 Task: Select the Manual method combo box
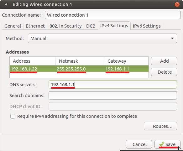[x=102, y=39]
